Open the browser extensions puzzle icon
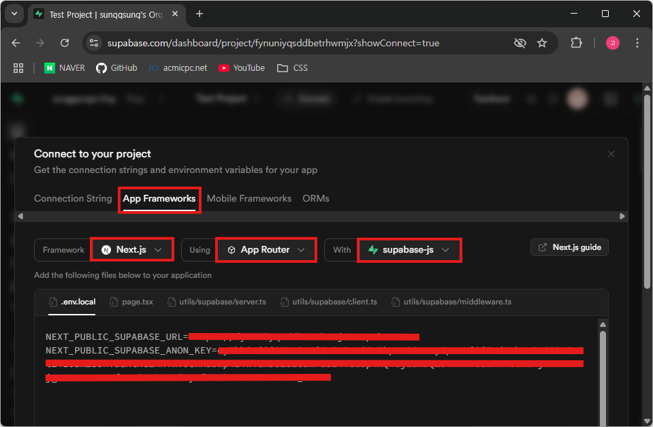 click(576, 43)
